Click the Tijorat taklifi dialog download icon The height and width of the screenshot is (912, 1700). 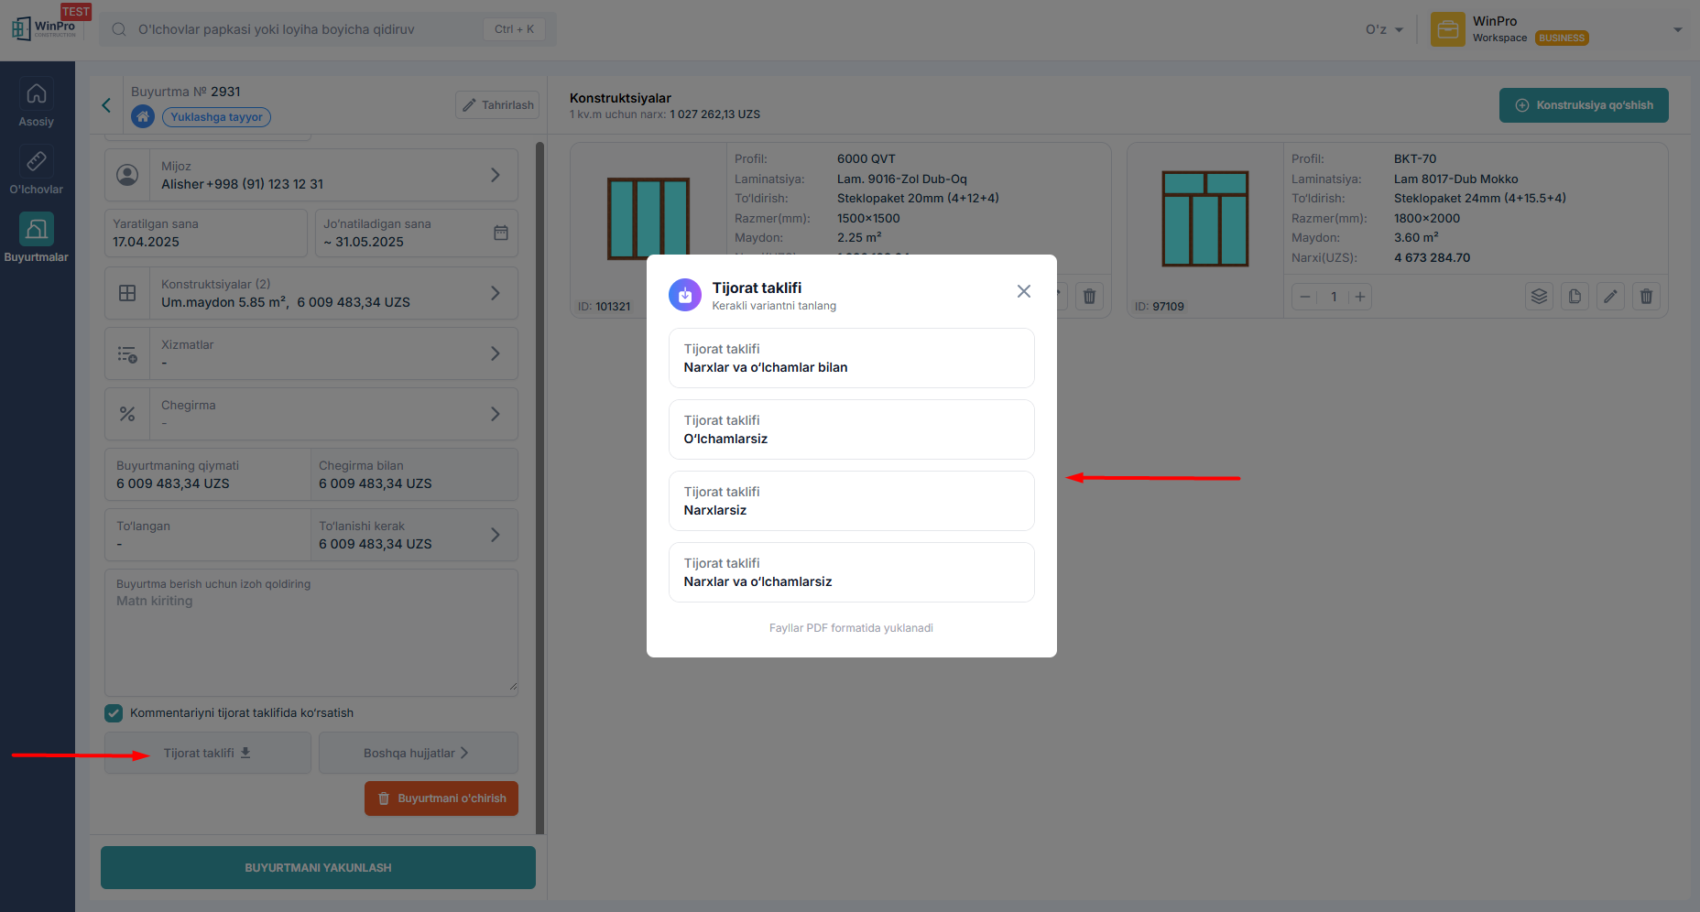click(685, 295)
